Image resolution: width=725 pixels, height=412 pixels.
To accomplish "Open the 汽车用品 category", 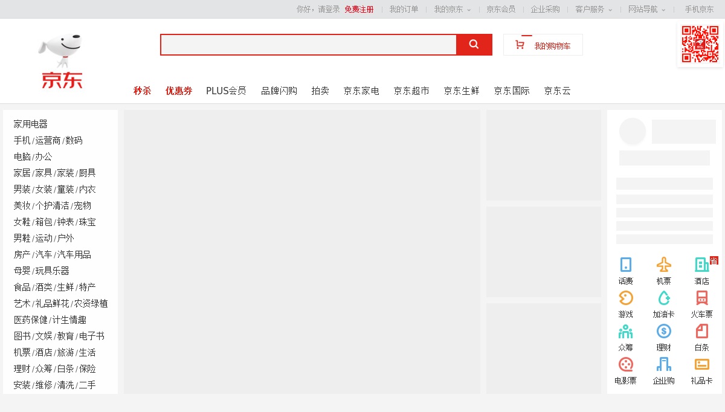I will [x=74, y=254].
